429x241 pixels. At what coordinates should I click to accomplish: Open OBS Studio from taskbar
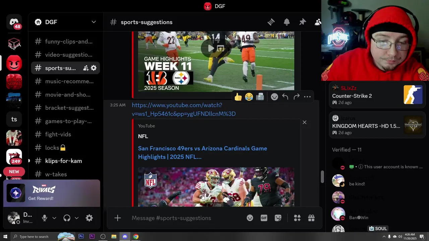(x=103, y=237)
